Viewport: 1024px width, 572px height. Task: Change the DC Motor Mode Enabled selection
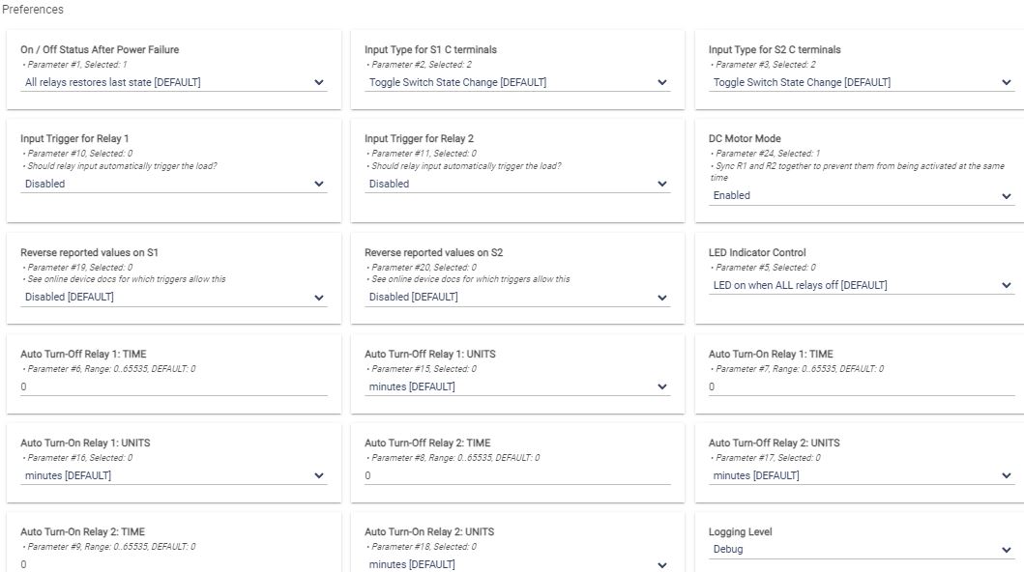click(x=862, y=196)
